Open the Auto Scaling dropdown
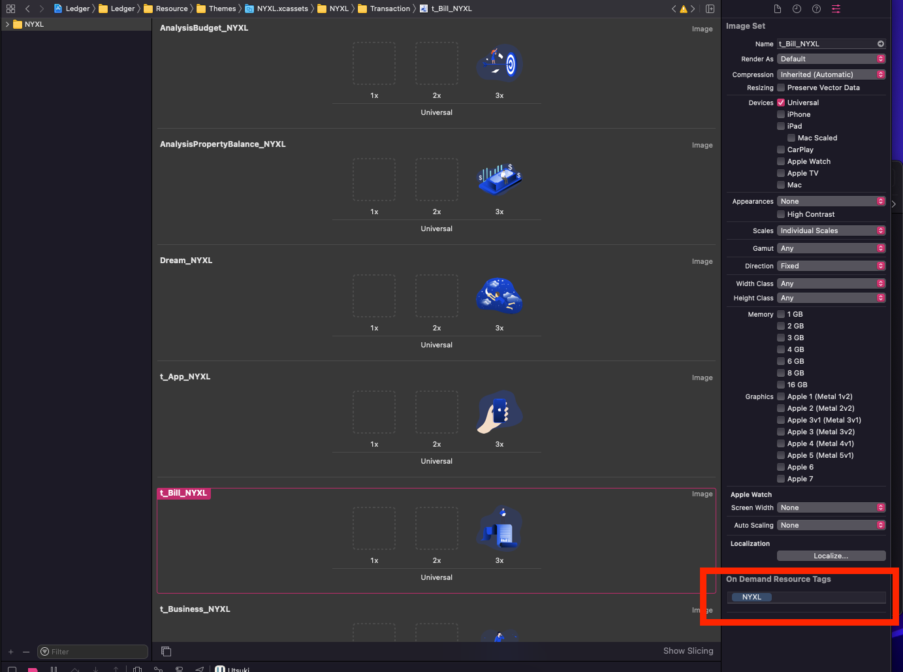Screen dimensions: 903x672 pos(831,525)
